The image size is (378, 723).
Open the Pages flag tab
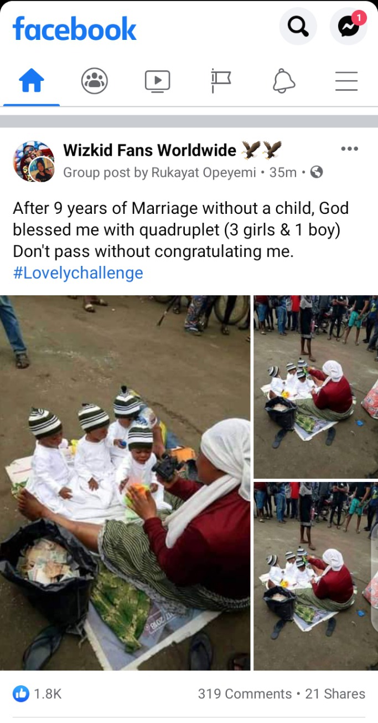[x=221, y=81]
